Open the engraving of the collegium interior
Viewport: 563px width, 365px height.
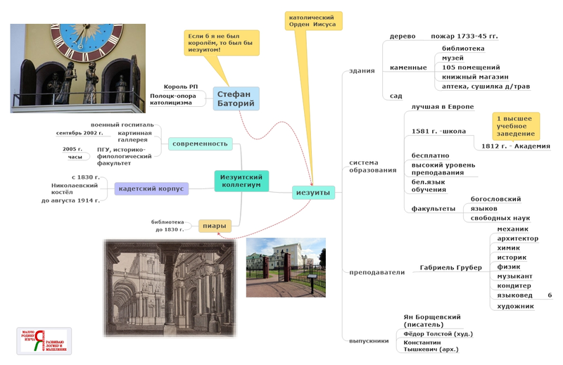[170, 288]
